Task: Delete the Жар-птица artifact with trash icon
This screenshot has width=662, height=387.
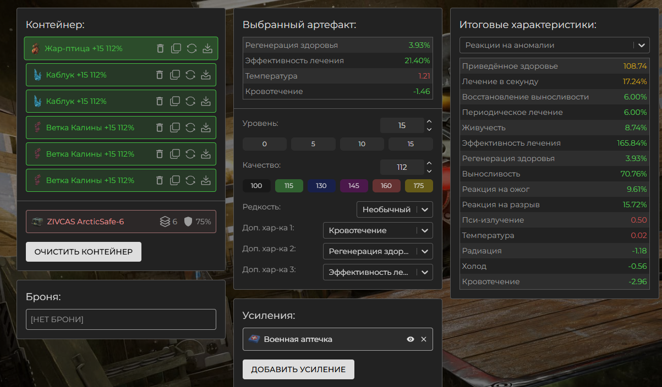Action: 160,48
